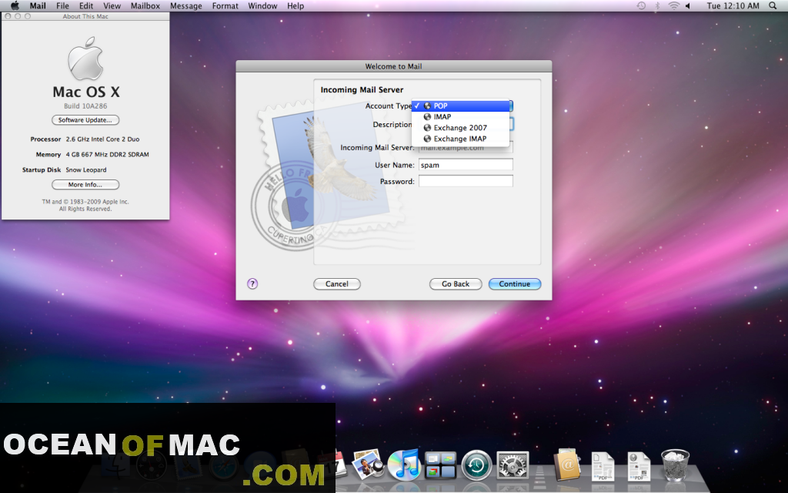Click the Time Machine menu bar icon
Screen dimensions: 788x493
coord(641,6)
